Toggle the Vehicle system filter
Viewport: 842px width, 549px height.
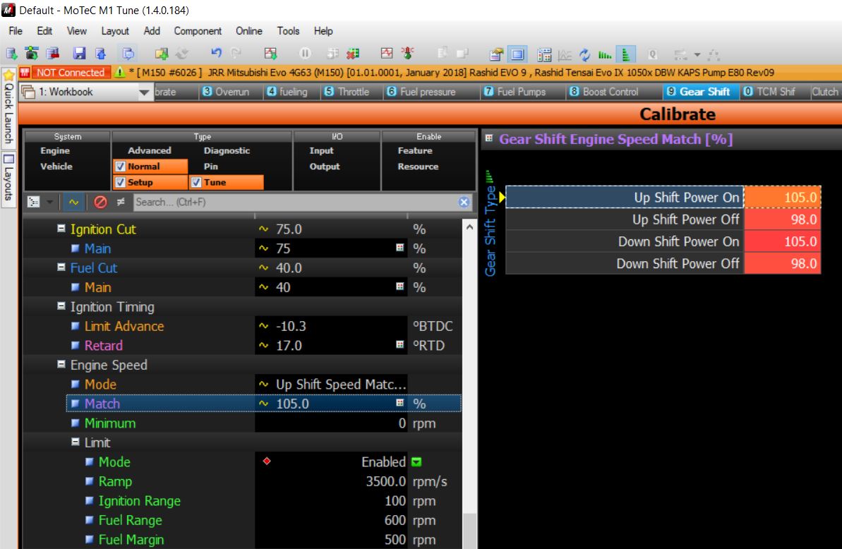(56, 167)
